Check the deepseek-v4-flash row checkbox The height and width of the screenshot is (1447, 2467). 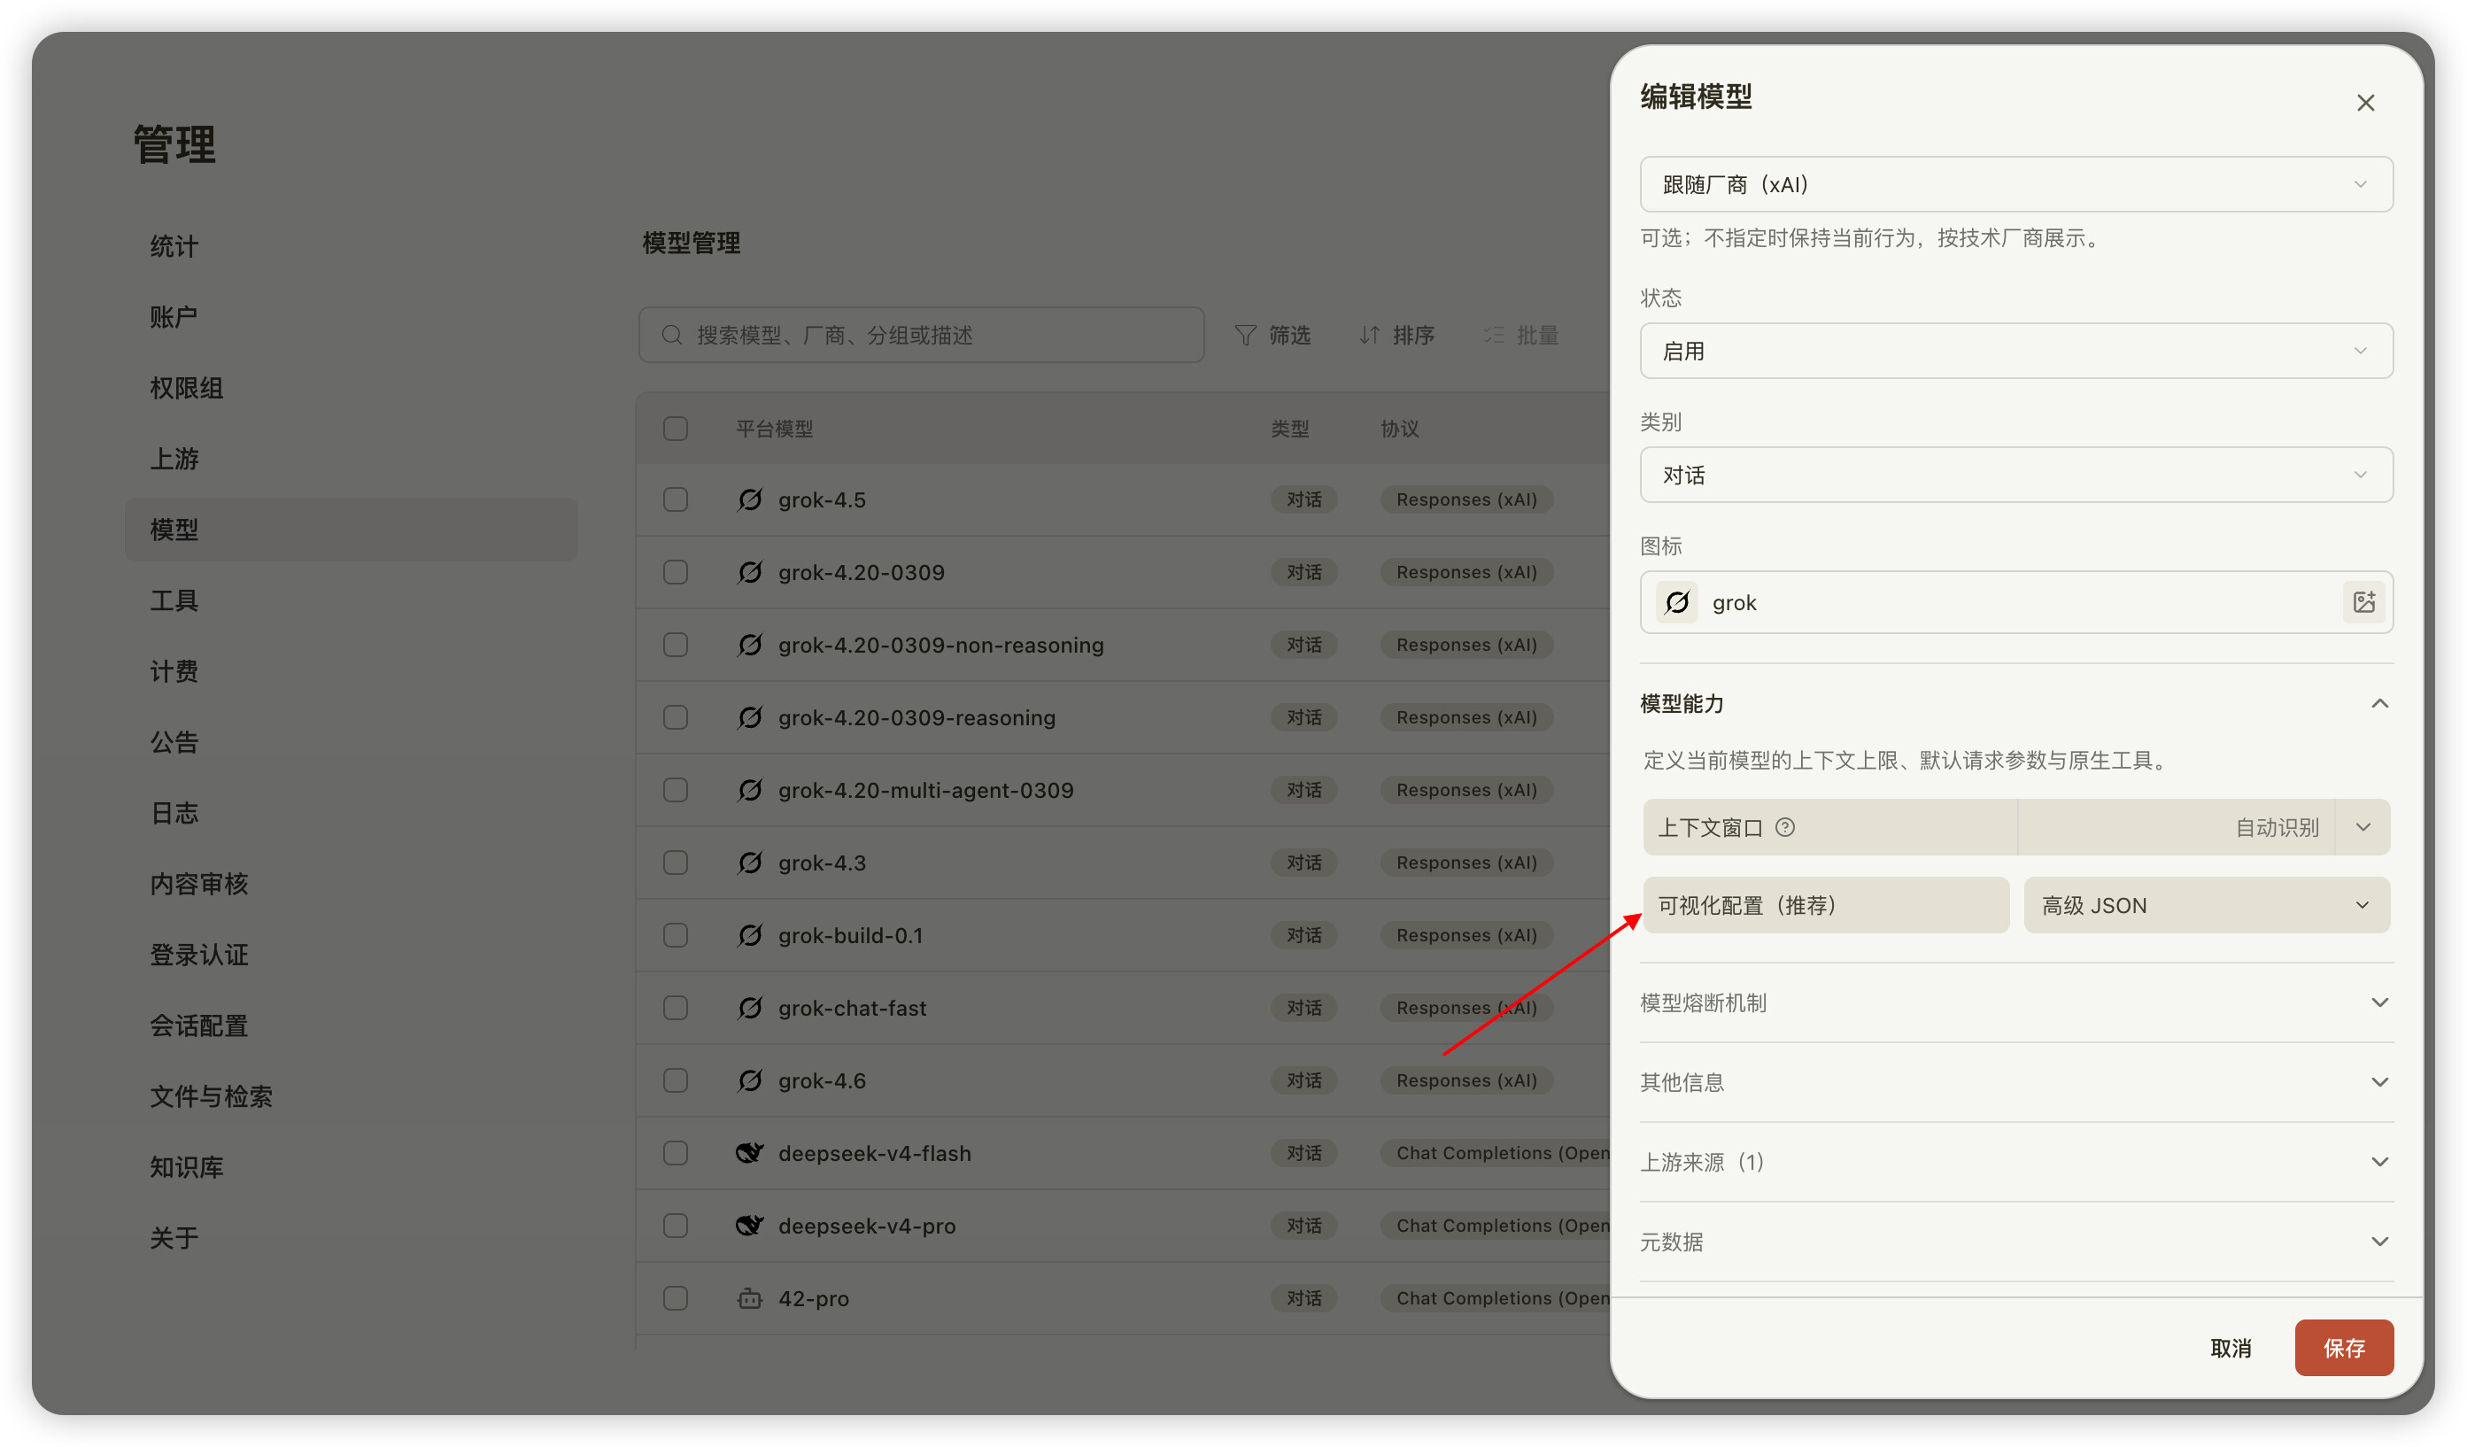tap(676, 1153)
